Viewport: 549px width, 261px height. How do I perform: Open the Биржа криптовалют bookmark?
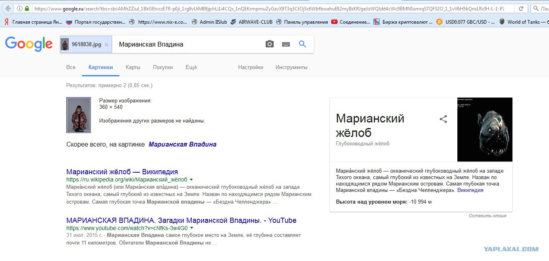tap(403, 22)
